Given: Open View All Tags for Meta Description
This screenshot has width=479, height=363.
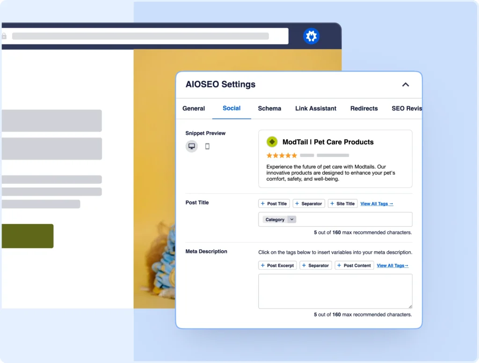Looking at the screenshot, I should pyautogui.click(x=392, y=266).
